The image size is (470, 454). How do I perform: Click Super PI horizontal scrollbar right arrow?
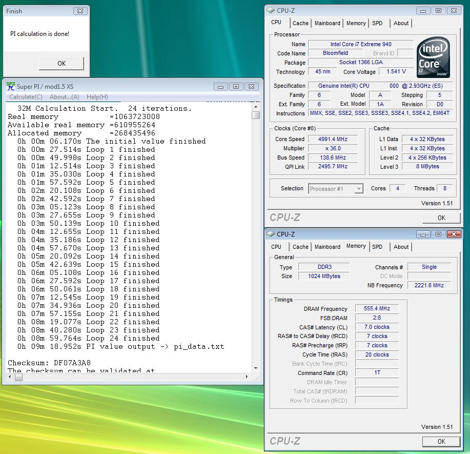pyautogui.click(x=247, y=377)
